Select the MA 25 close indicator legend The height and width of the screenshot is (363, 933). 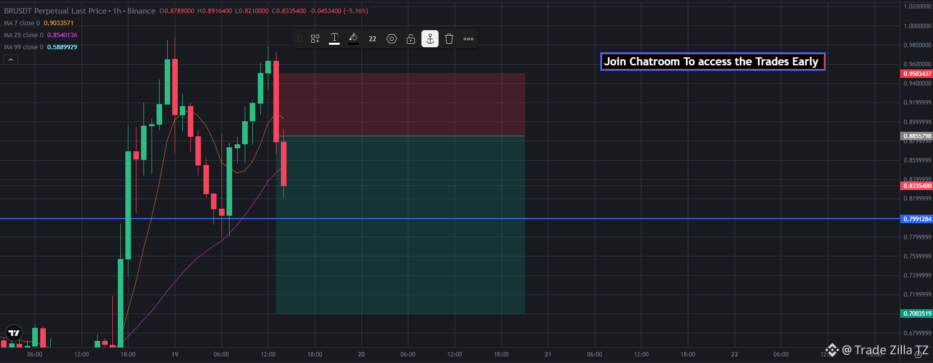click(40, 35)
